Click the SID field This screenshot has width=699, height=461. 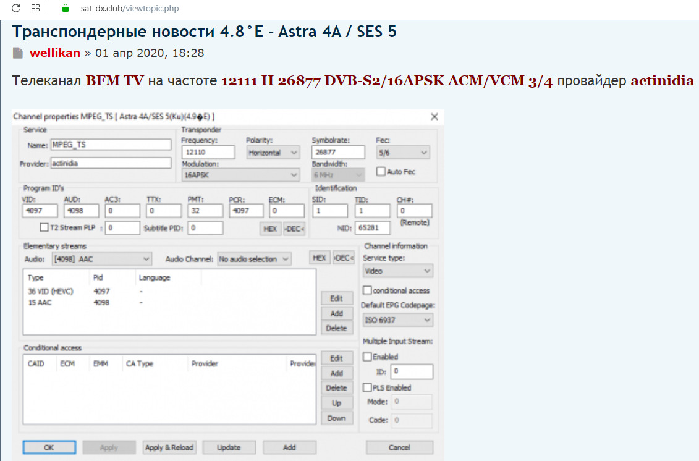click(330, 211)
